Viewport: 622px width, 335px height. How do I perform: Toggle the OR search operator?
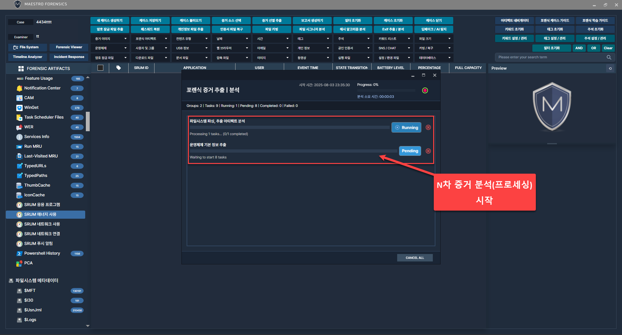[593, 48]
